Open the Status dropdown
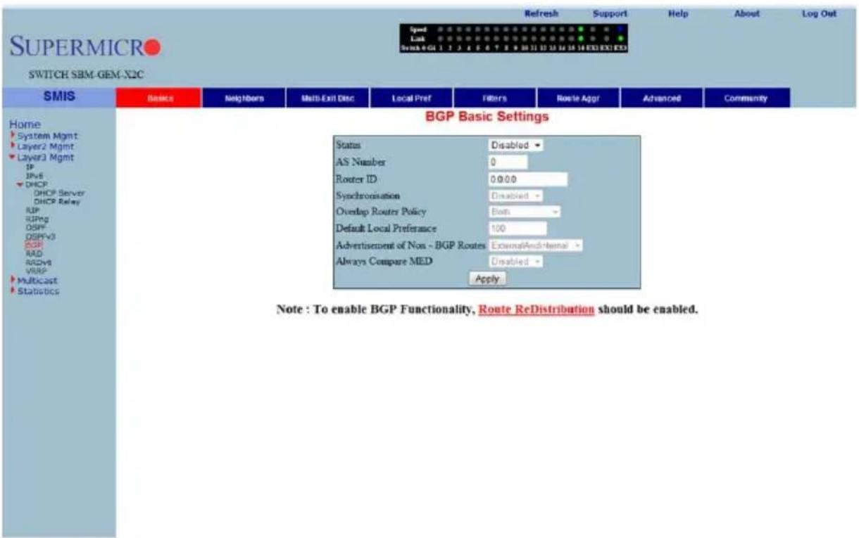The height and width of the screenshot is (538, 859). tap(516, 145)
